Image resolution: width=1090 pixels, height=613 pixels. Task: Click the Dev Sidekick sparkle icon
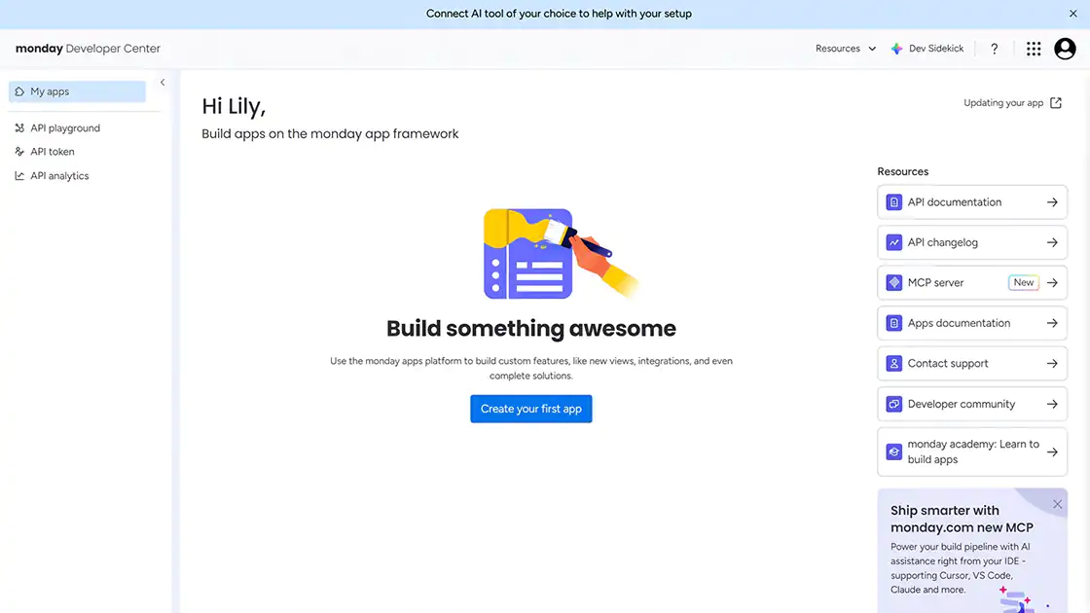pos(896,49)
